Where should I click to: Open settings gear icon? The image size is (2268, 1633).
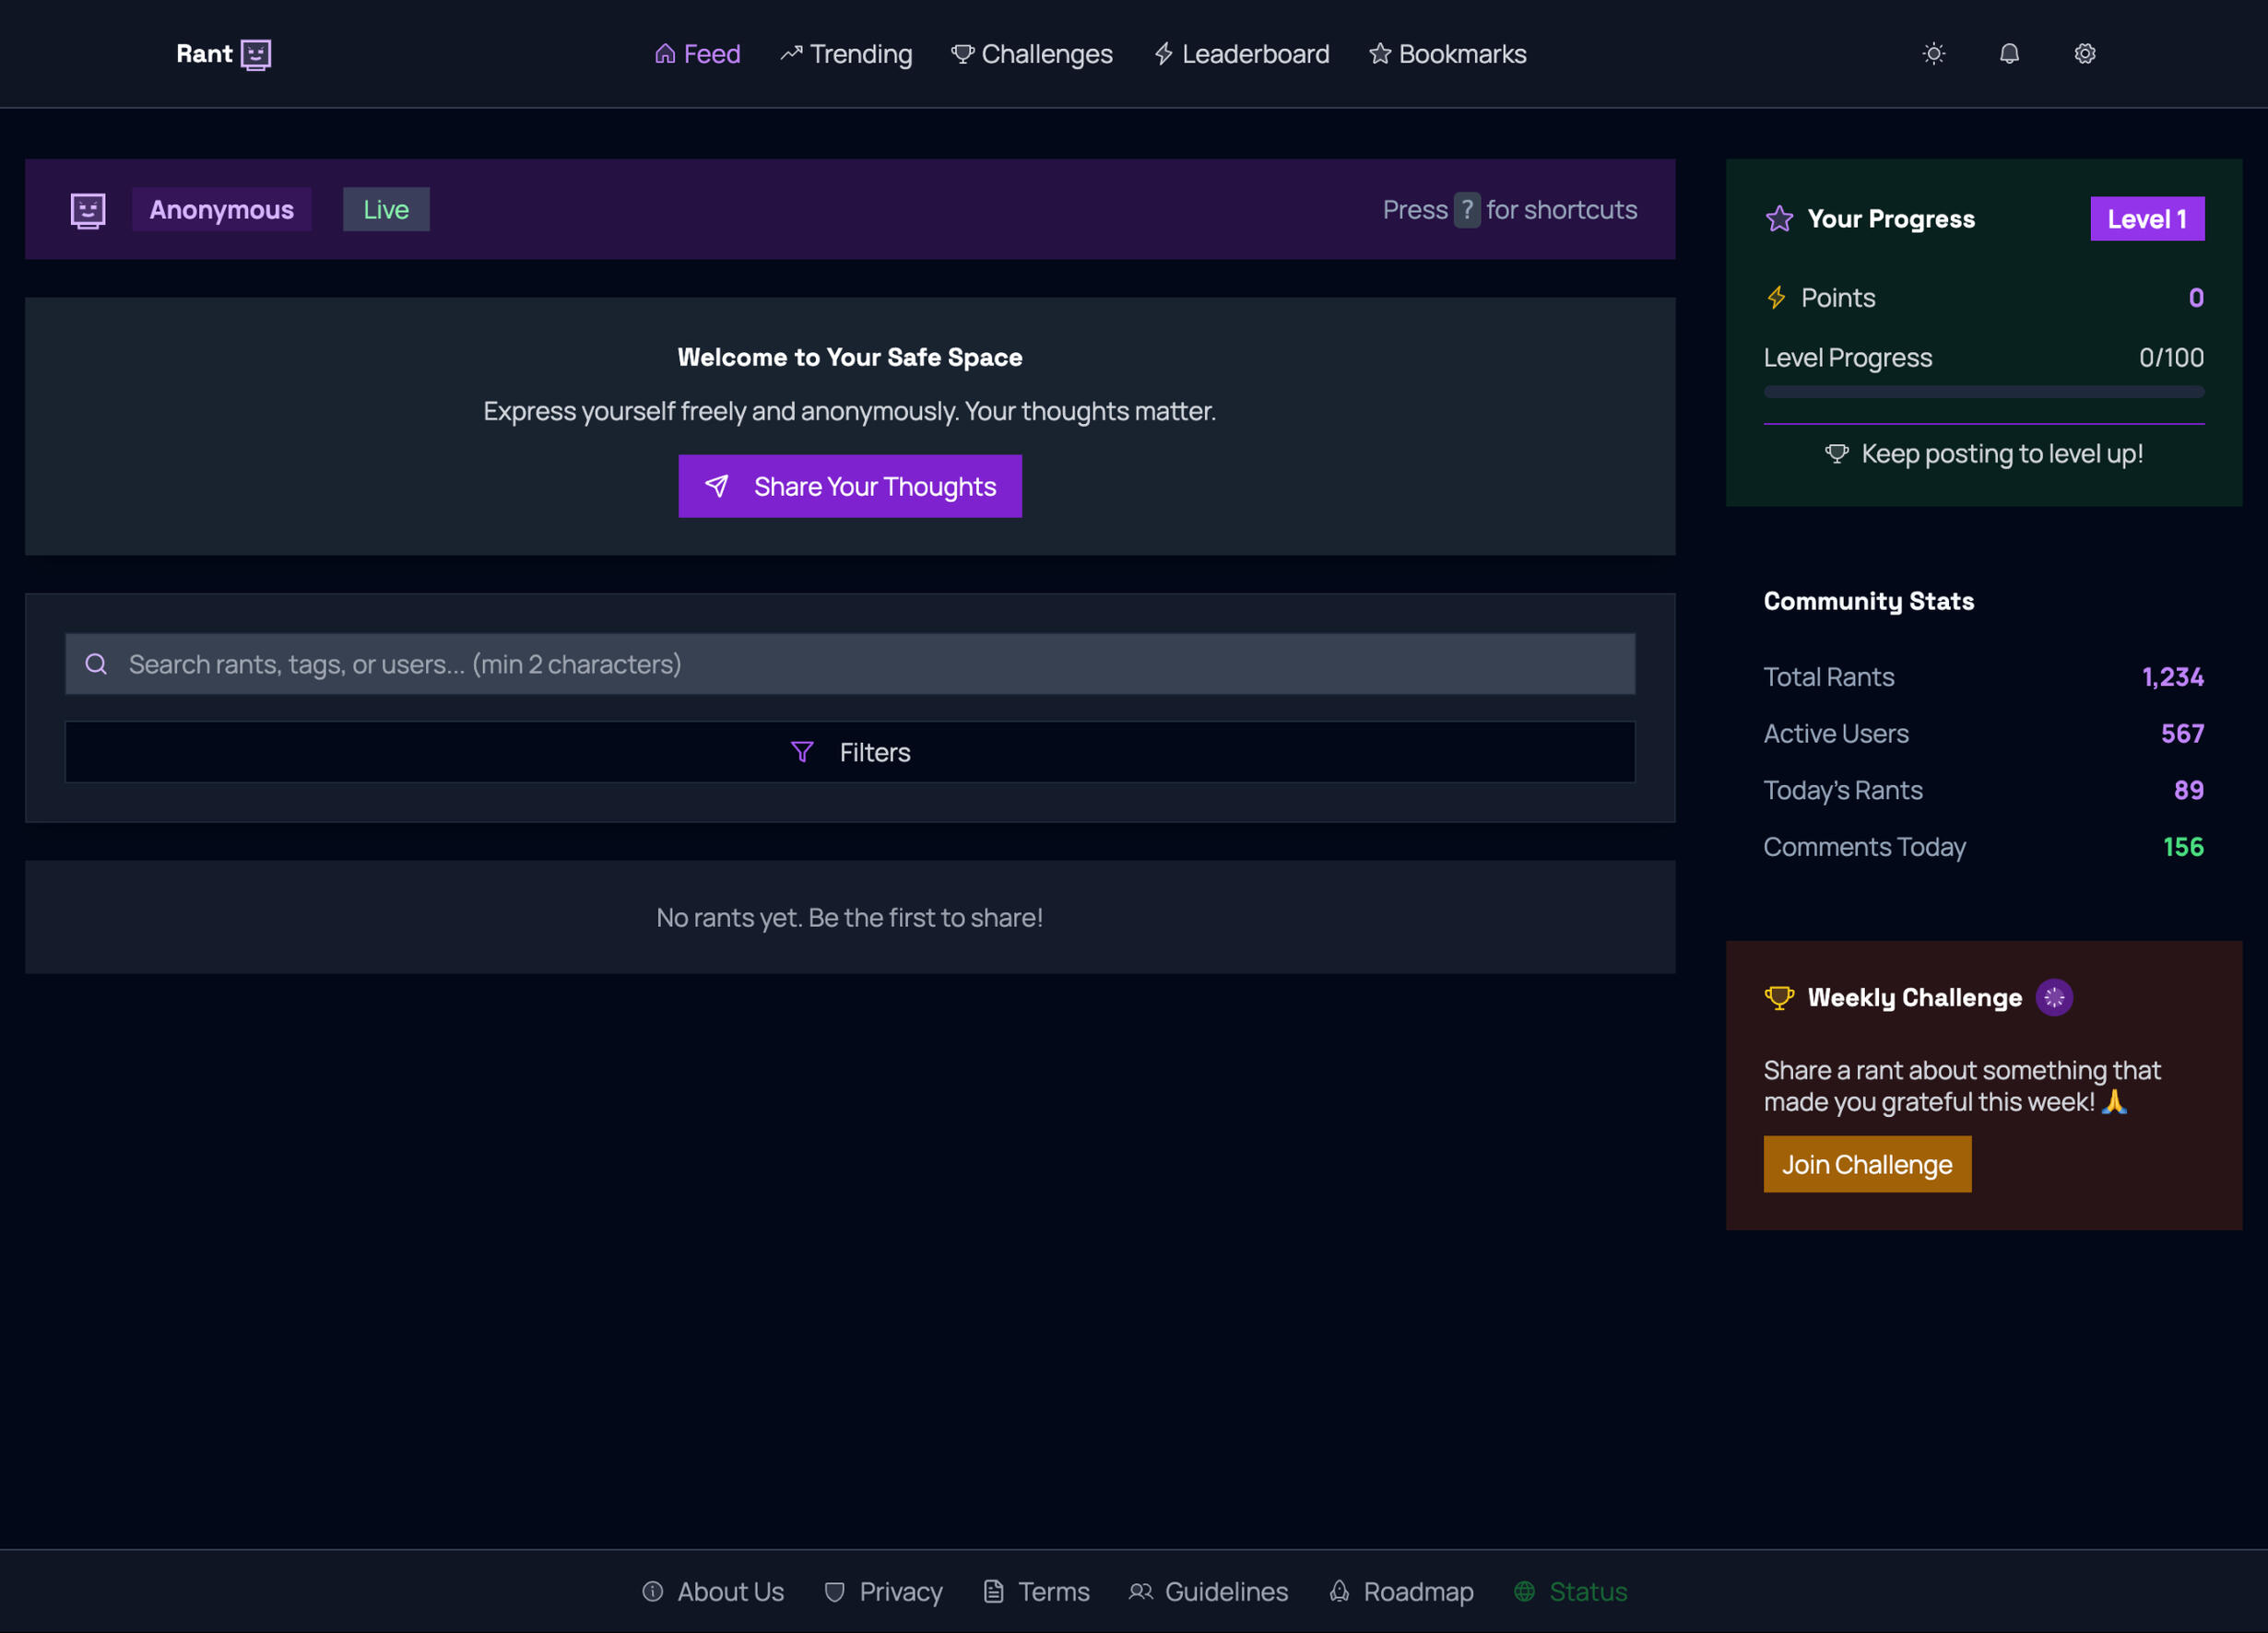[2084, 54]
